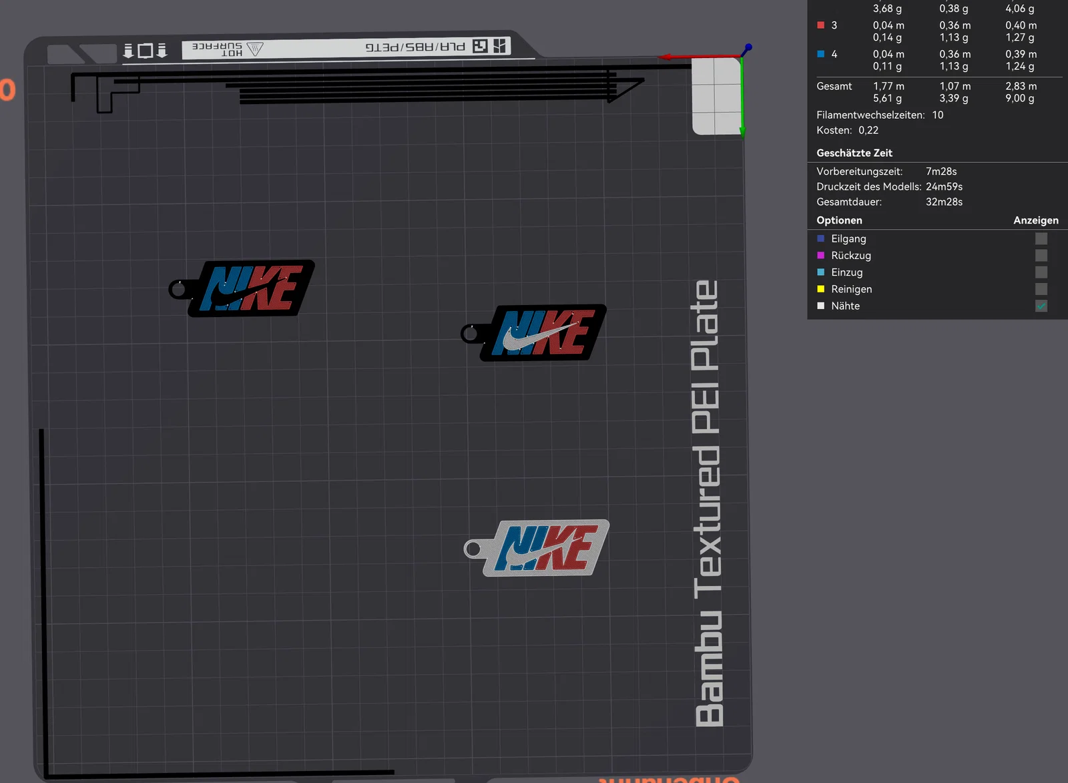Tick the Reinigen display checkbox
Viewport: 1068px width, 783px height.
[1041, 288]
